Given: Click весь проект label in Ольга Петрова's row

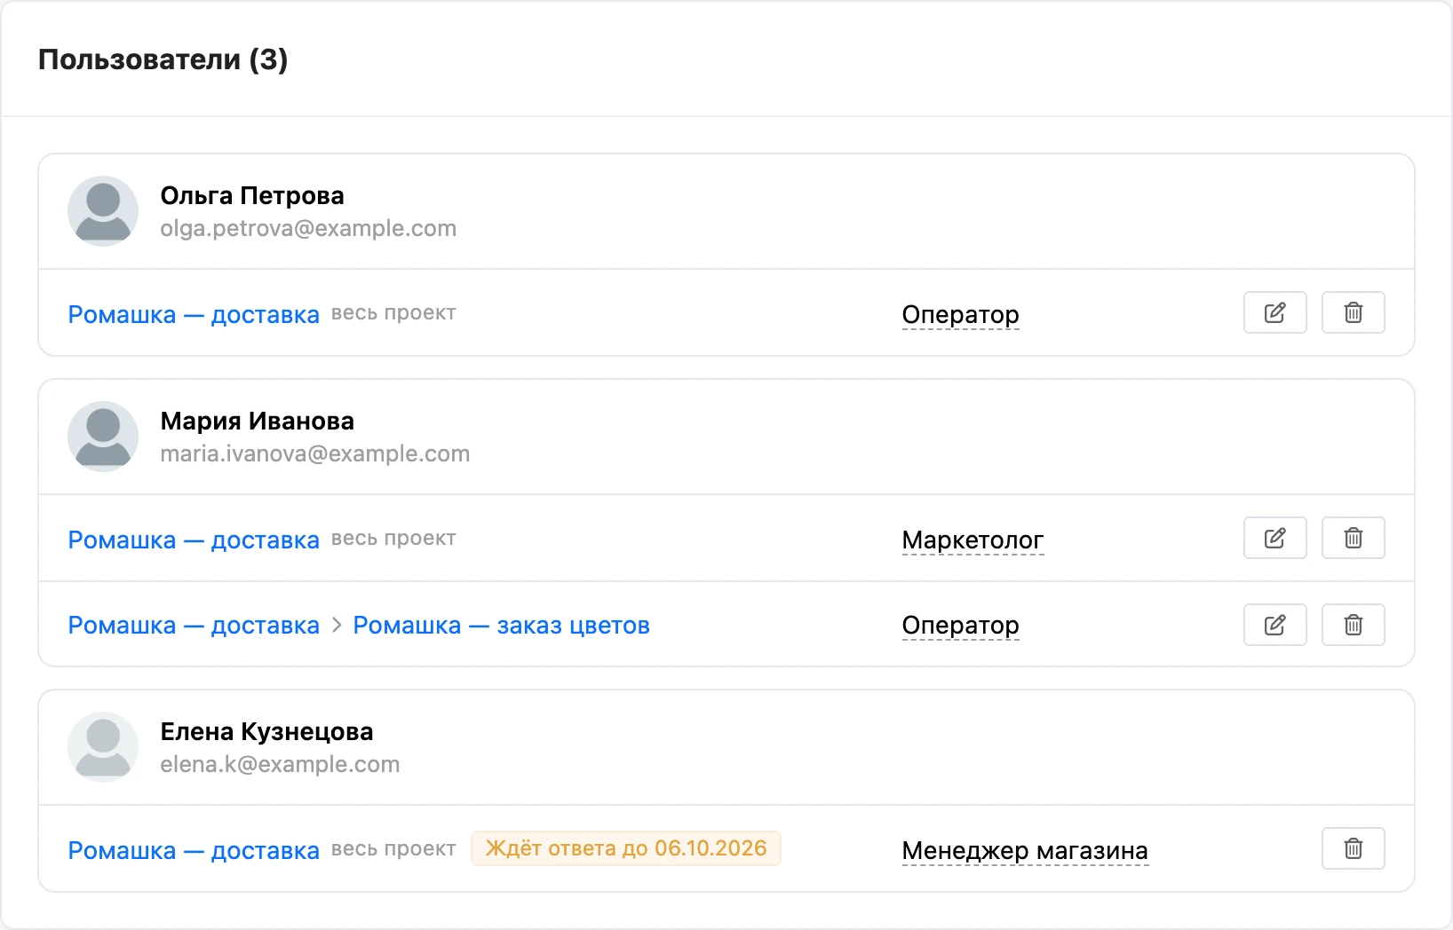Looking at the screenshot, I should click(393, 313).
